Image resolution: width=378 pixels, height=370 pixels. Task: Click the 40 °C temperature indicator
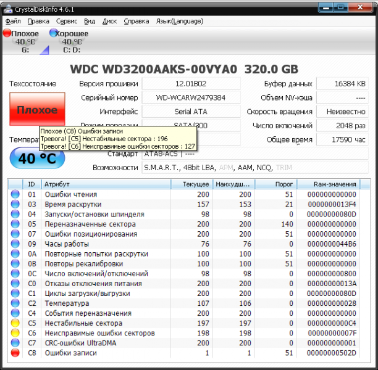coord(37,158)
